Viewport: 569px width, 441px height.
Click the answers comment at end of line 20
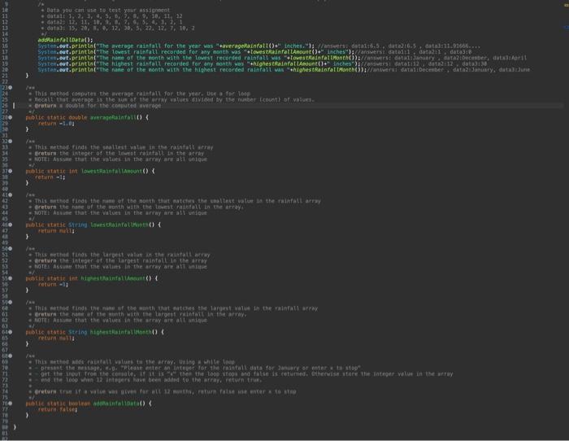[x=449, y=70]
